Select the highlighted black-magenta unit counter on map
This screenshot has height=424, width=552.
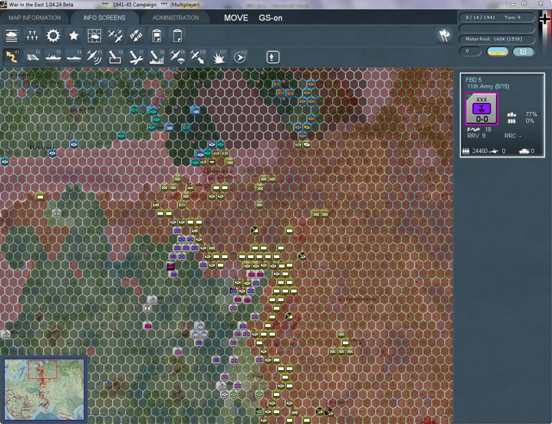pyautogui.click(x=171, y=266)
